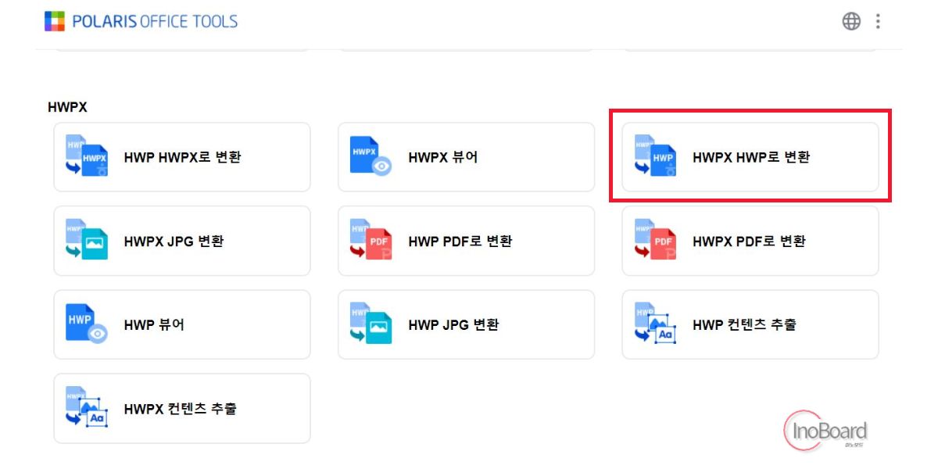Select the HWPX PDF로 변환 card
The image size is (938, 469).
pyautogui.click(x=750, y=241)
